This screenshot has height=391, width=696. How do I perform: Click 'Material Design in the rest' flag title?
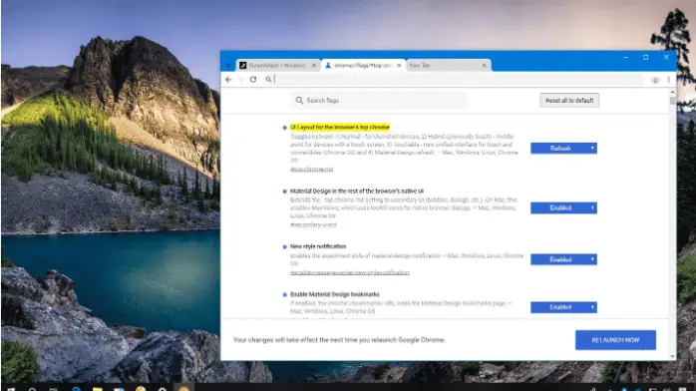[x=357, y=191]
